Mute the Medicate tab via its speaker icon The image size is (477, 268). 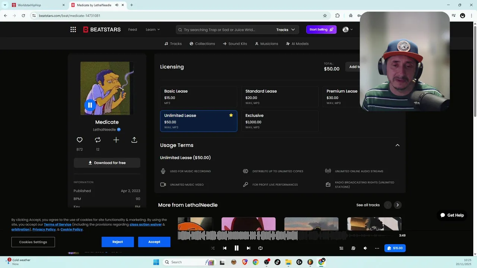click(117, 5)
